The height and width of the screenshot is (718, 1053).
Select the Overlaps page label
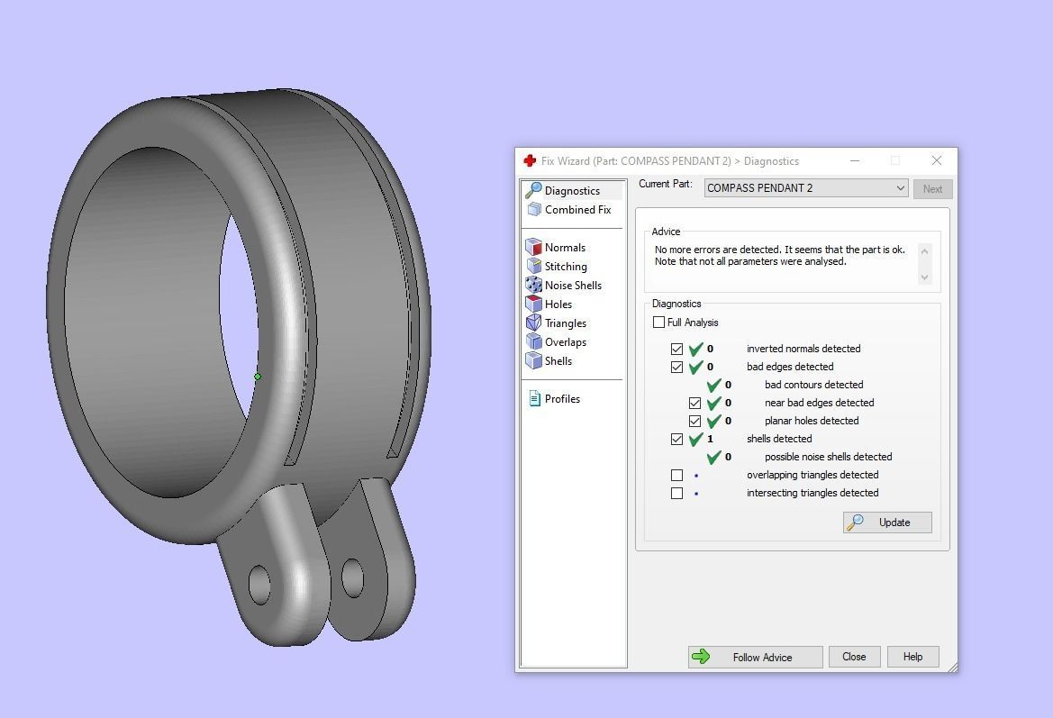[x=566, y=341]
